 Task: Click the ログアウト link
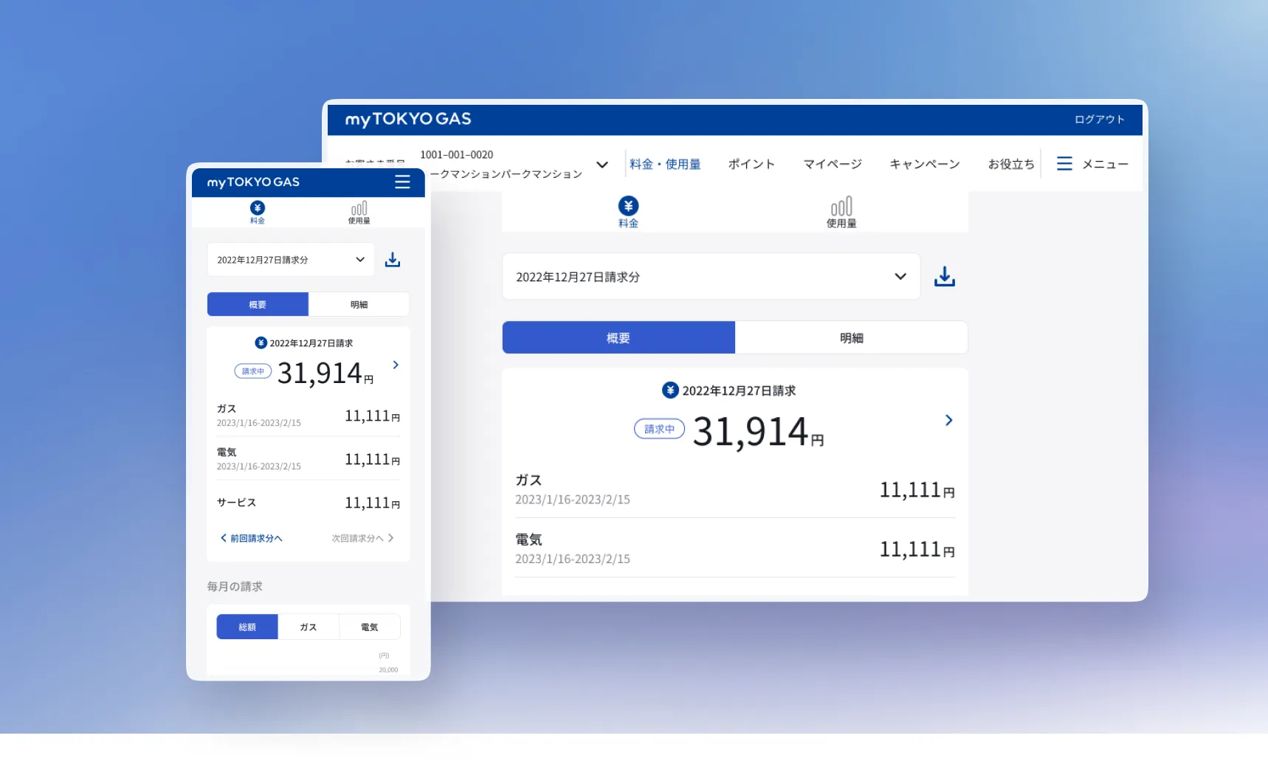[x=1099, y=120]
